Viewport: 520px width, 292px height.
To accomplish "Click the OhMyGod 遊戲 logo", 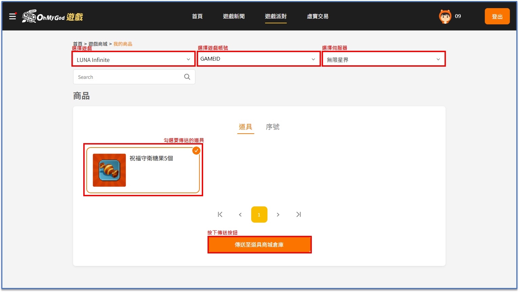I will coord(52,17).
